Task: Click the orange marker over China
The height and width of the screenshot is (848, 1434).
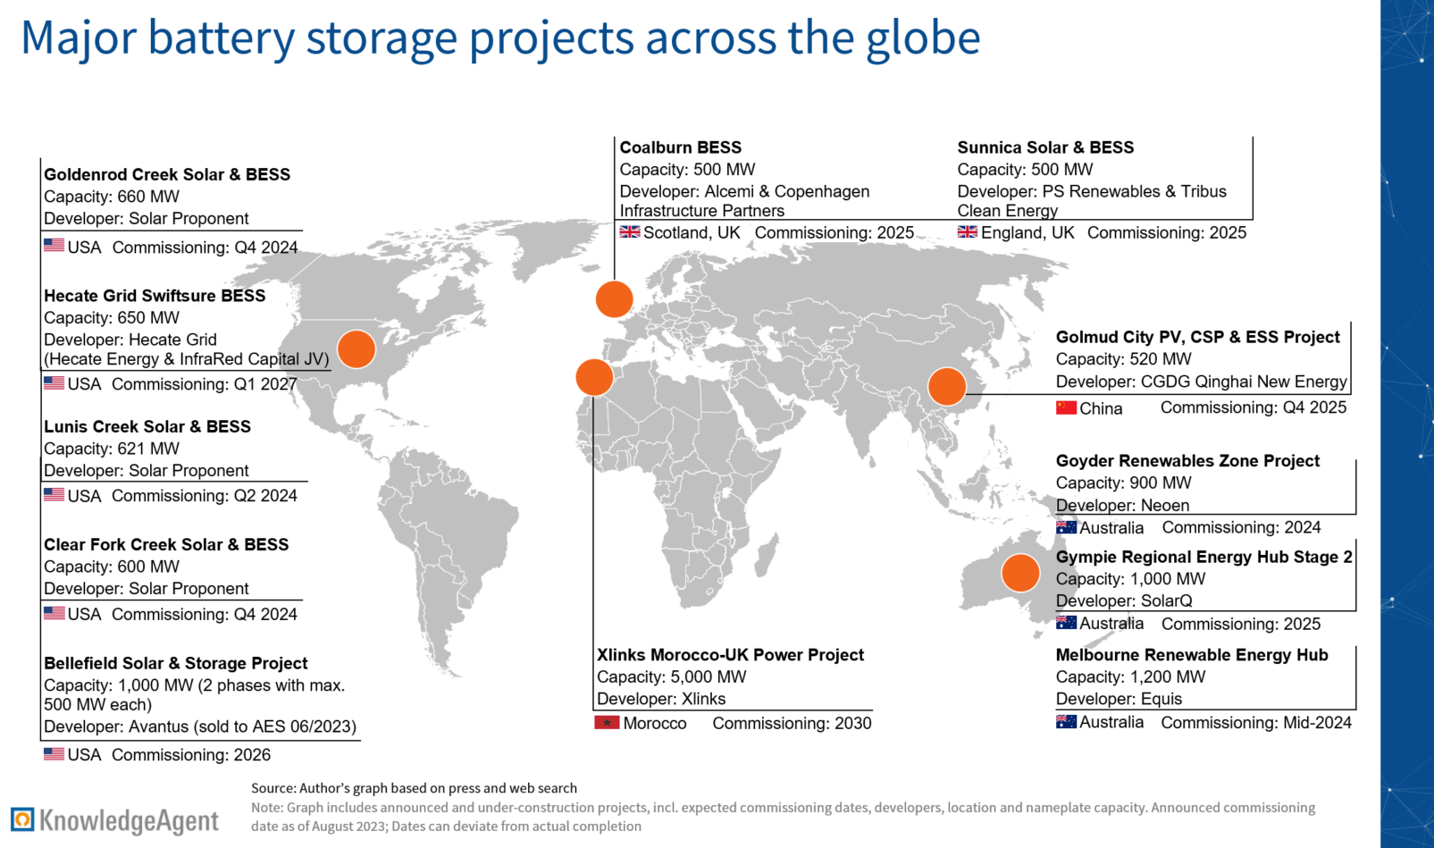Action: click(947, 387)
